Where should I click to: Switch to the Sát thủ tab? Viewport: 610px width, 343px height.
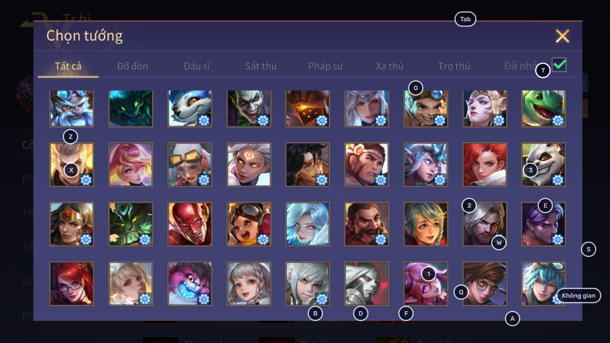tap(261, 66)
